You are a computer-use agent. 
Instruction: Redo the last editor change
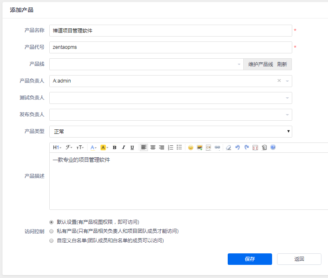[247, 147]
